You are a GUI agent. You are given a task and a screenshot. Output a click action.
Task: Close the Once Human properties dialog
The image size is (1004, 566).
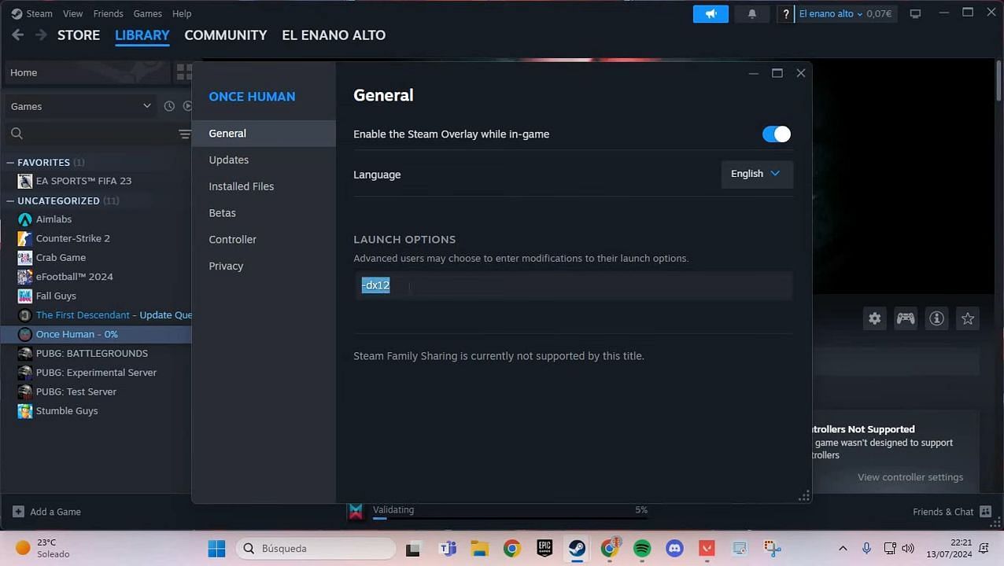(x=801, y=73)
